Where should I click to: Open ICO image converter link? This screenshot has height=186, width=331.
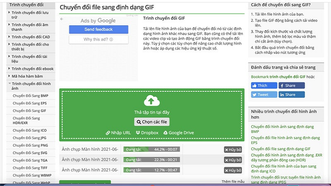click(283, 169)
